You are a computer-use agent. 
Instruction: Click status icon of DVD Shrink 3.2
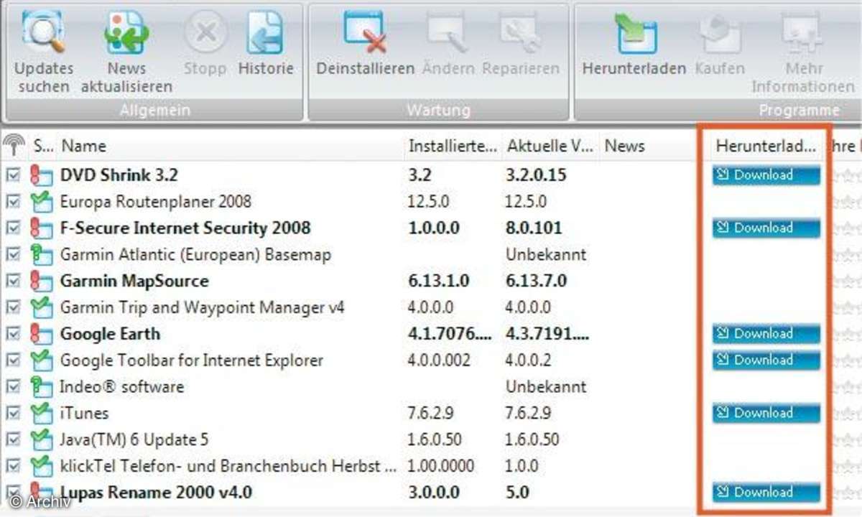(x=42, y=175)
